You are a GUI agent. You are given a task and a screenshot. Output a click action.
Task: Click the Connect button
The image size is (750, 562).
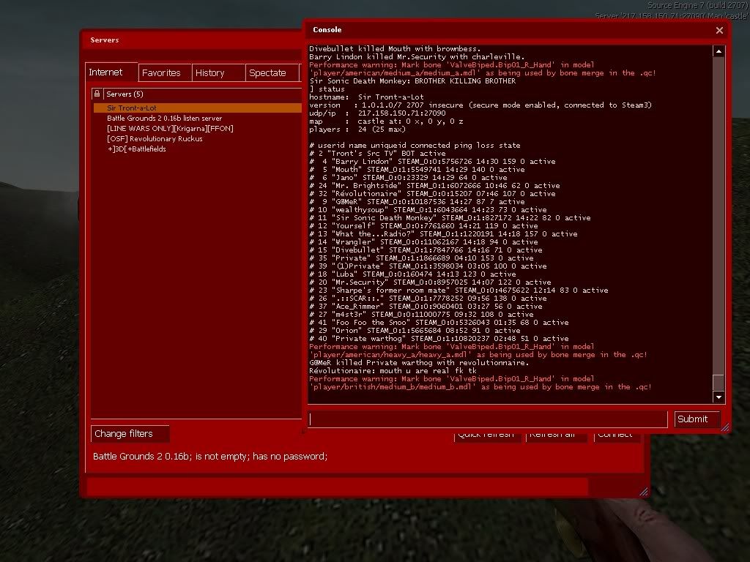click(x=617, y=436)
